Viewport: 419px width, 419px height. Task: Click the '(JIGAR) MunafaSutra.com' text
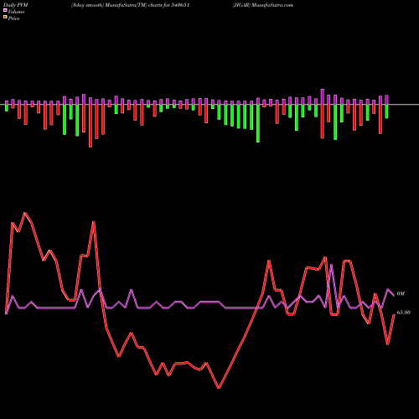[263, 5]
